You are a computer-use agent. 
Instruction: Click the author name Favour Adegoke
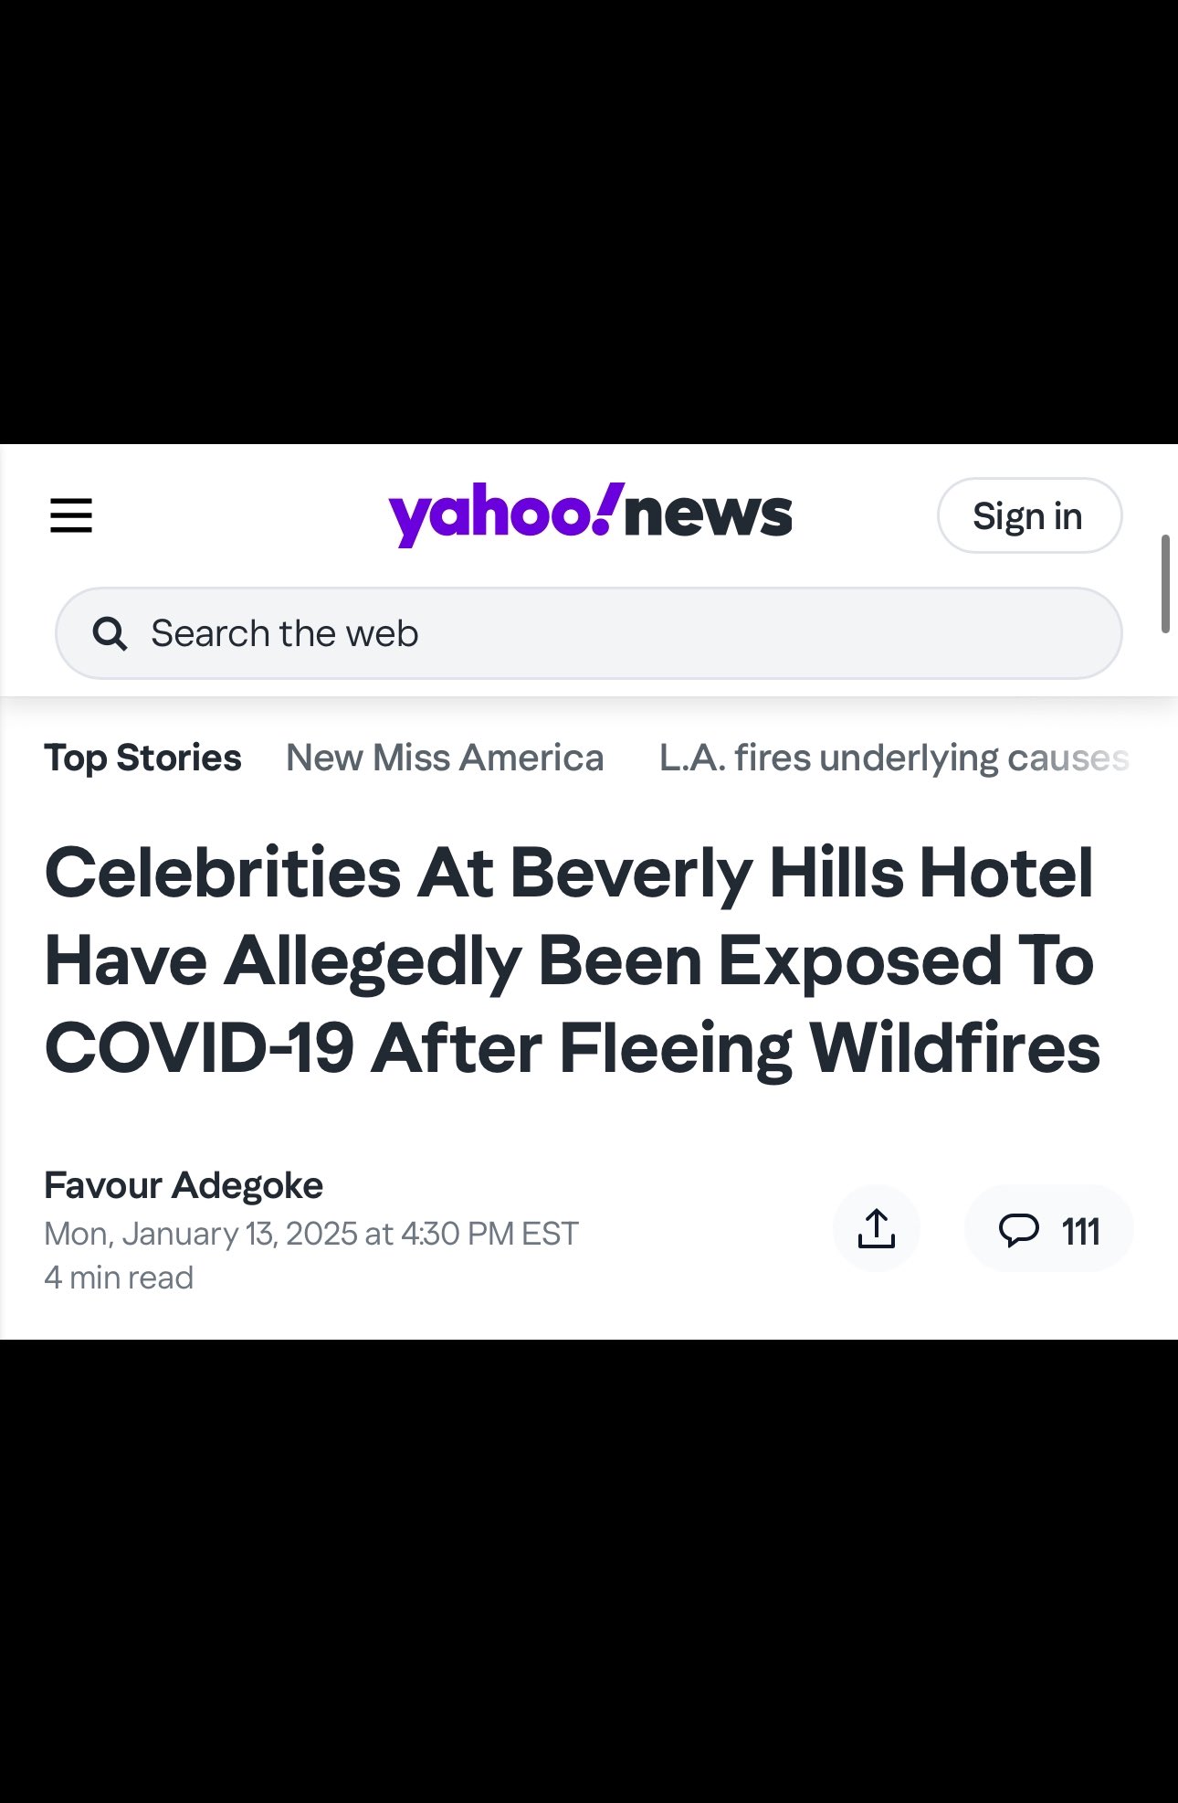click(x=184, y=1185)
